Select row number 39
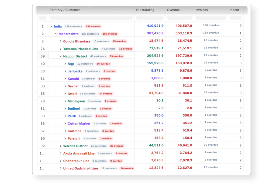 43,56
